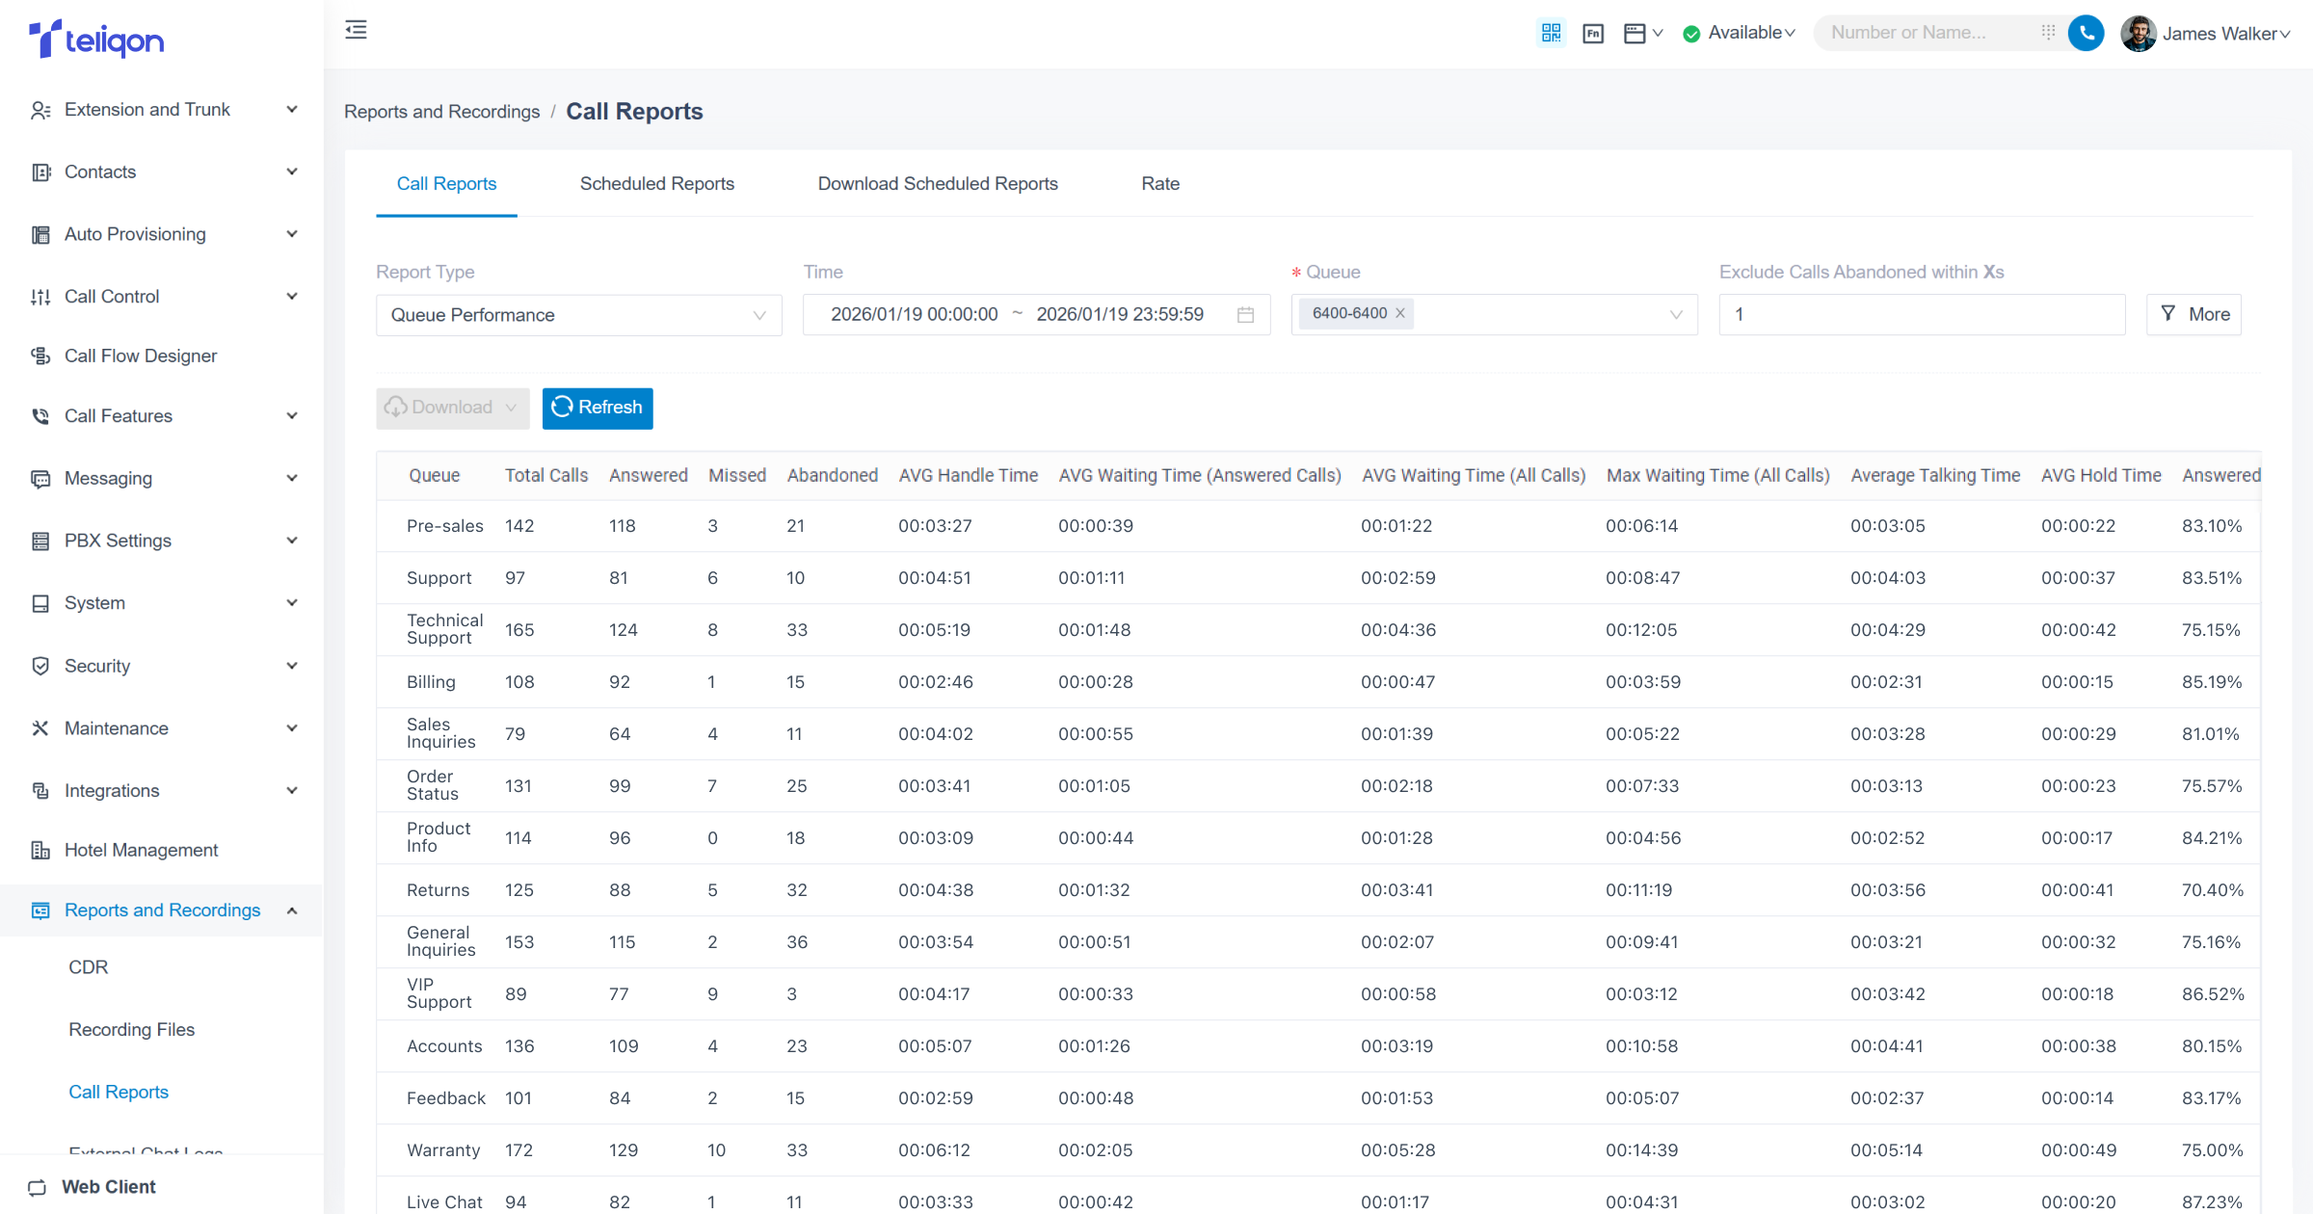
Task: Click the Fn function keys icon
Action: 1593,34
